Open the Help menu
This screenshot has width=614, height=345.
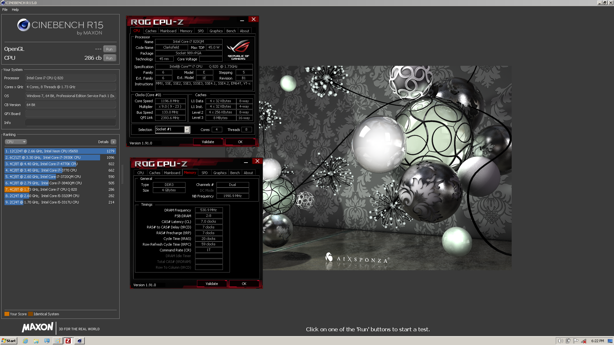pyautogui.click(x=15, y=10)
